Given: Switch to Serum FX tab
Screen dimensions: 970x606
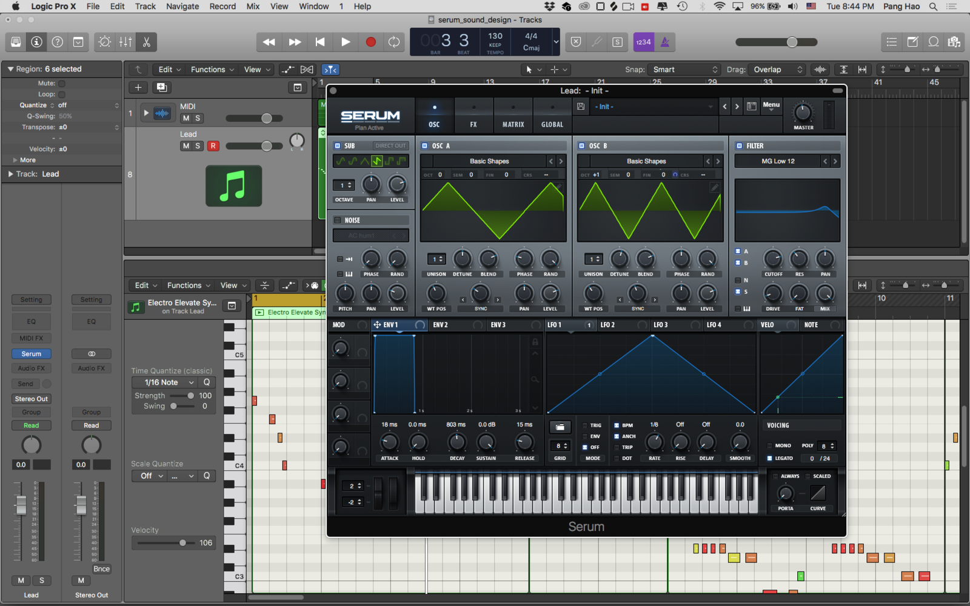Looking at the screenshot, I should [473, 115].
